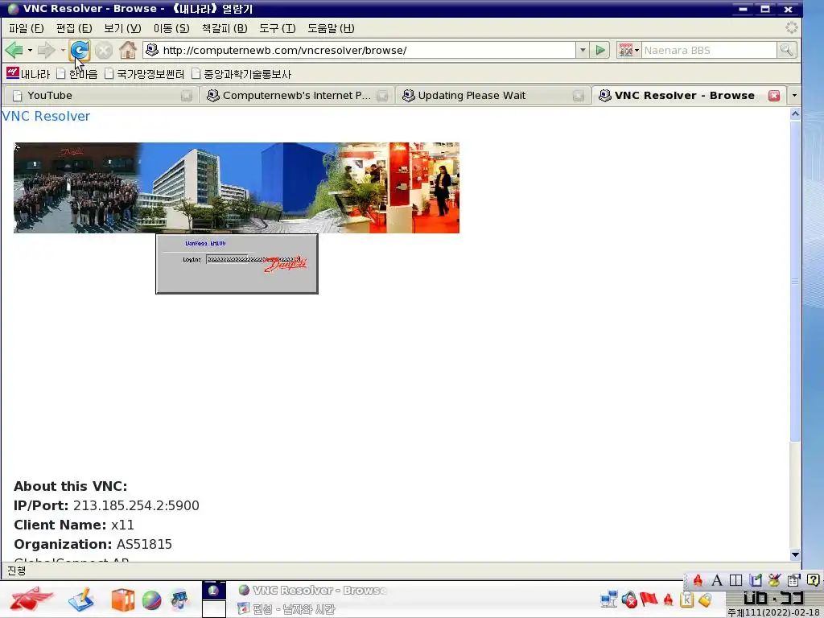Click the Naenara BBS search field
Viewport: 824px width, 618px height.
tap(709, 51)
